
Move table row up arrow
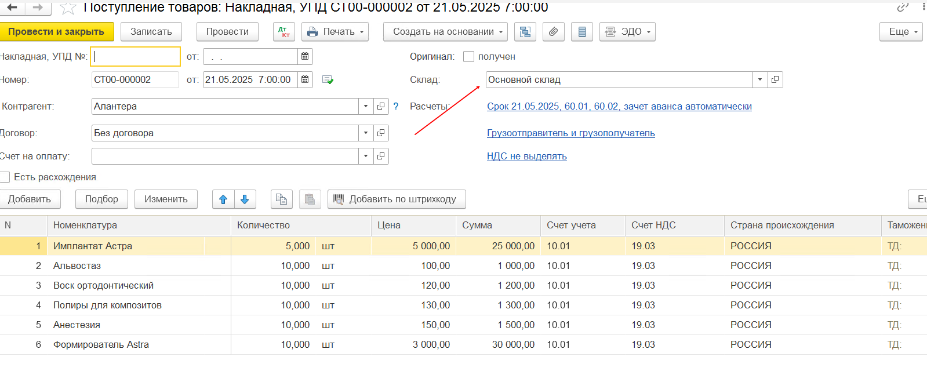(223, 199)
